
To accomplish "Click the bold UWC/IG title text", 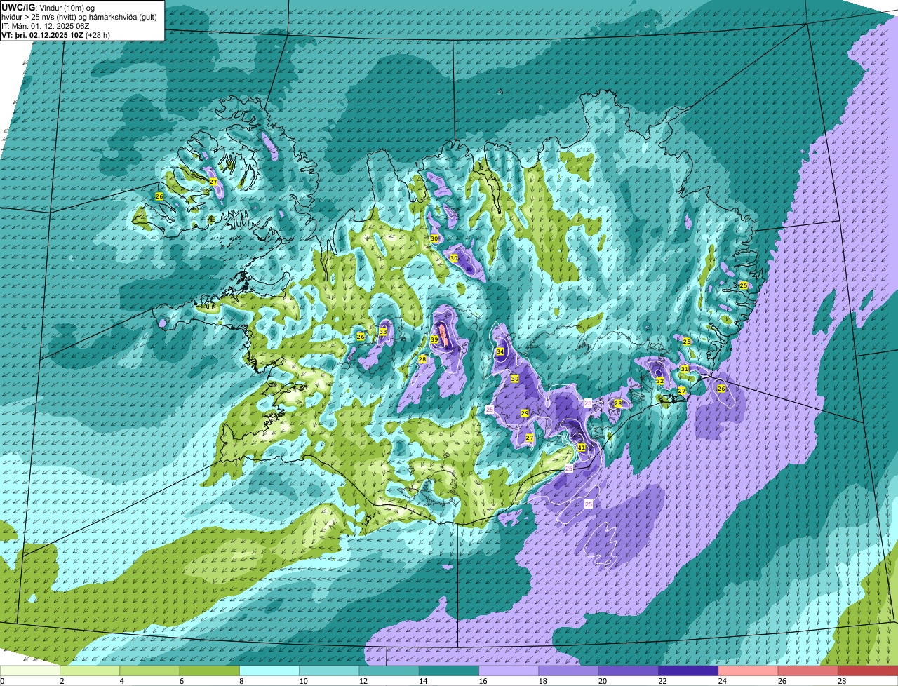I will tap(18, 7).
